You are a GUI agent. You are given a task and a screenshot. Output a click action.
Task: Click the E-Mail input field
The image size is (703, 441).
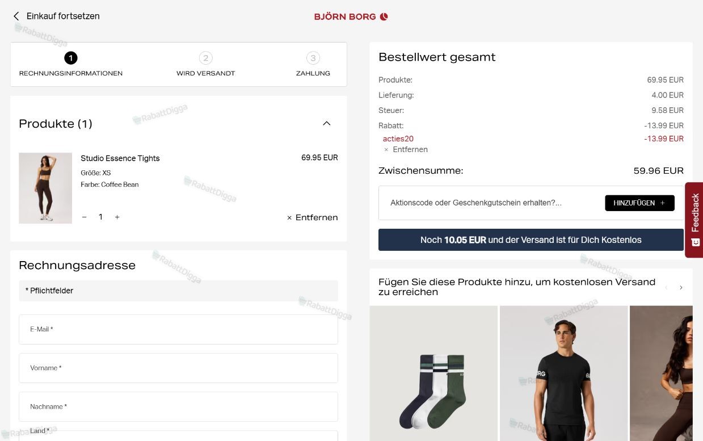[x=178, y=329]
